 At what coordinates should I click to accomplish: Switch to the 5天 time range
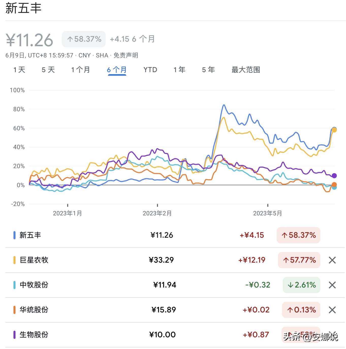pyautogui.click(x=48, y=70)
